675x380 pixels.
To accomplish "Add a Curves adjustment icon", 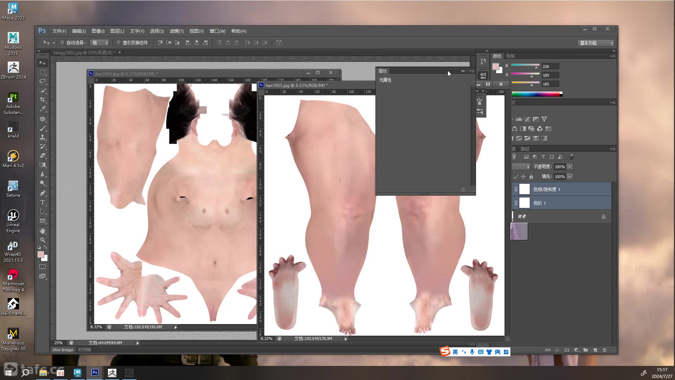I will coord(527,119).
